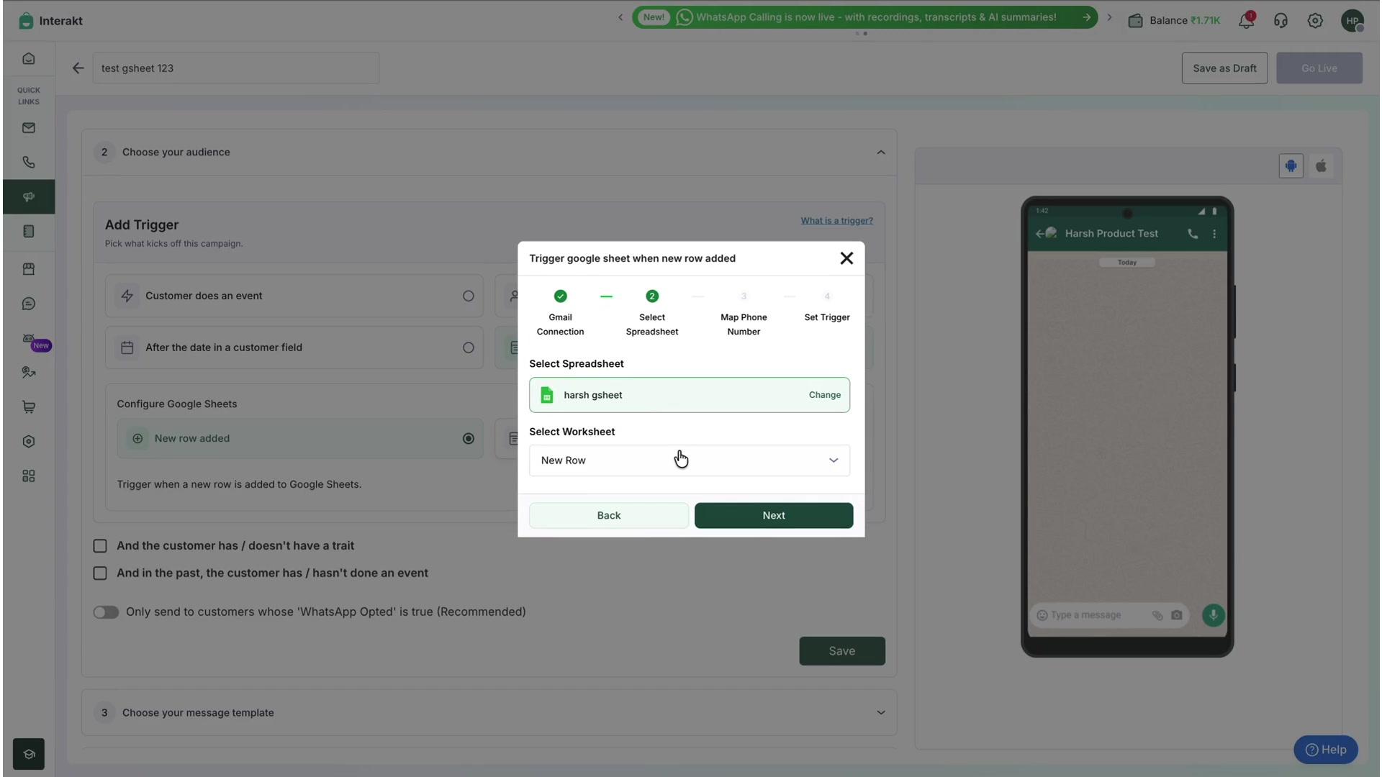Image resolution: width=1382 pixels, height=777 pixels.
Task: Open the HP profile avatar
Action: [x=1352, y=21]
